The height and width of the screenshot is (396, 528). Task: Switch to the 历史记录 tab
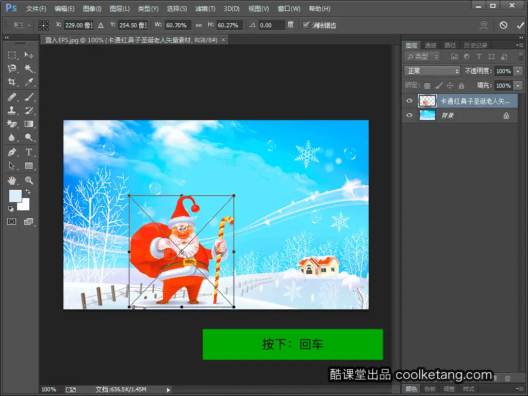(475, 45)
